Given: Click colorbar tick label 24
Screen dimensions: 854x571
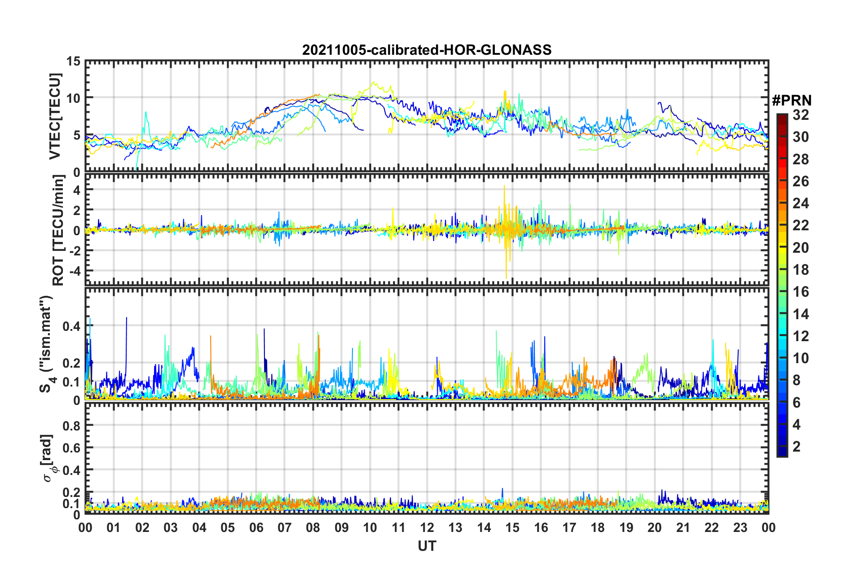Looking at the screenshot, I should coord(801,204).
